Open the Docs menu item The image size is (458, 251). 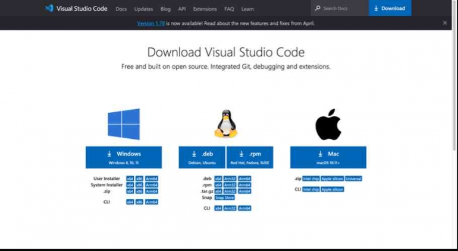[121, 9]
